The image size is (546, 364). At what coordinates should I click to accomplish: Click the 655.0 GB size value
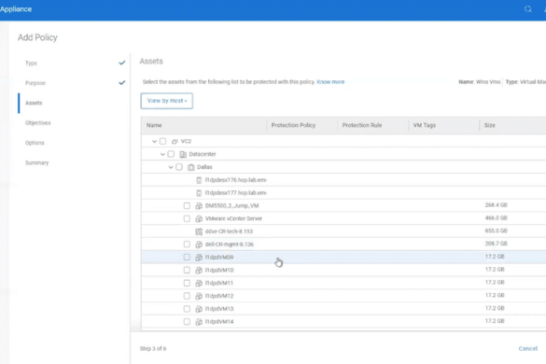[496, 231]
